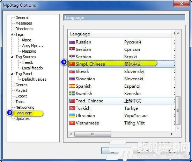Collapse the Tags tree node

coord(12,35)
